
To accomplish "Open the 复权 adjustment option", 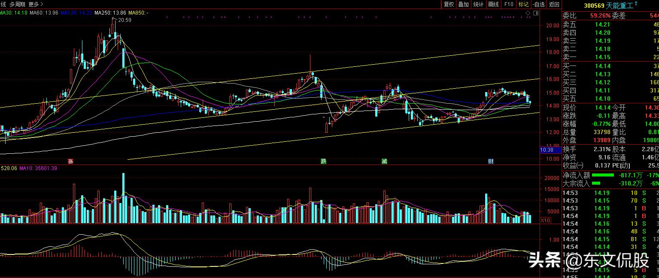I will [x=449, y=4].
